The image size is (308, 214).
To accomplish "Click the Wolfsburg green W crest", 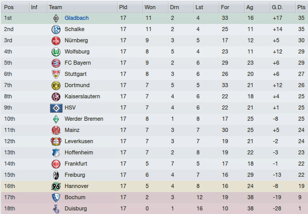I will [x=56, y=52].
